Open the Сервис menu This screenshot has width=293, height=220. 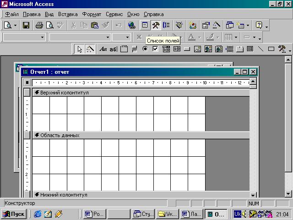114,14
